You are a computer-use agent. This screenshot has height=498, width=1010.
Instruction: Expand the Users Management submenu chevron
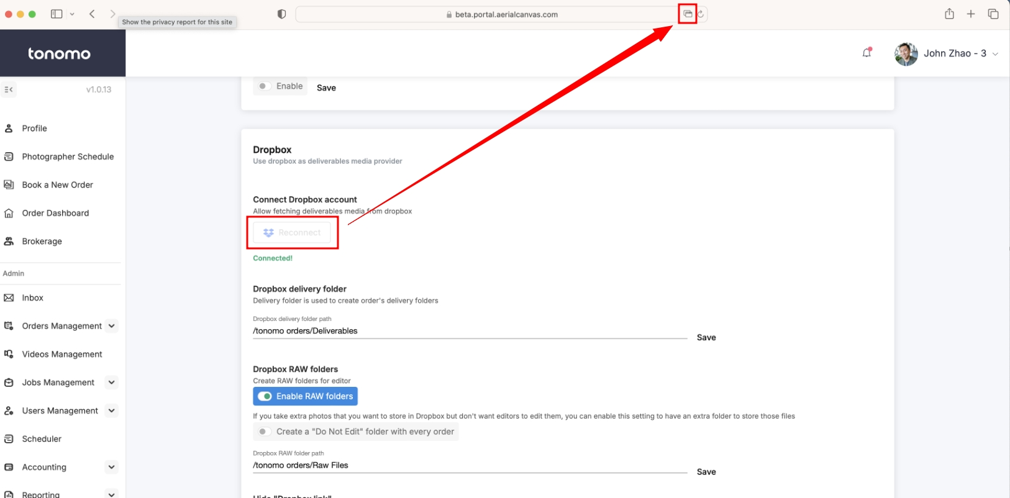[112, 410]
